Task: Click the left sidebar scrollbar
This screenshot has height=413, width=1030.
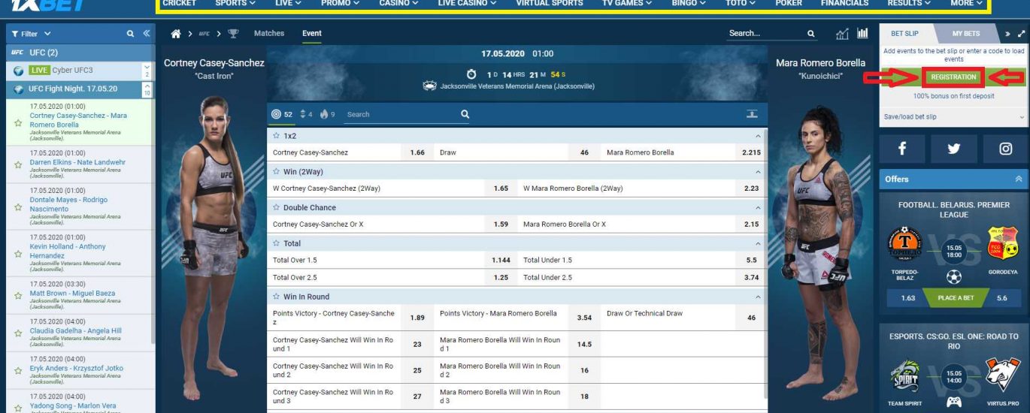Action: point(154,222)
